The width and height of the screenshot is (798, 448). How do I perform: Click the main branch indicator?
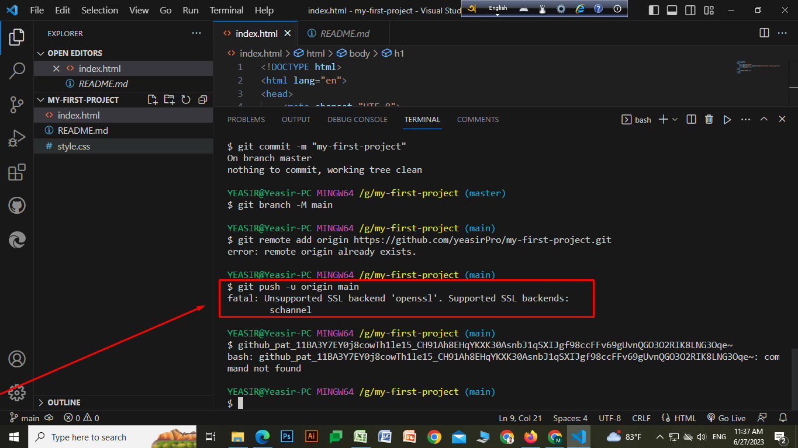[24, 418]
